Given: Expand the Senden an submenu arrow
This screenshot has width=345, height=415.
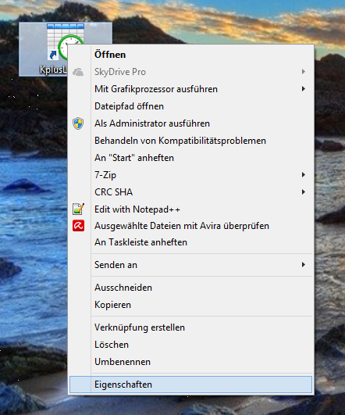Looking at the screenshot, I should (304, 265).
